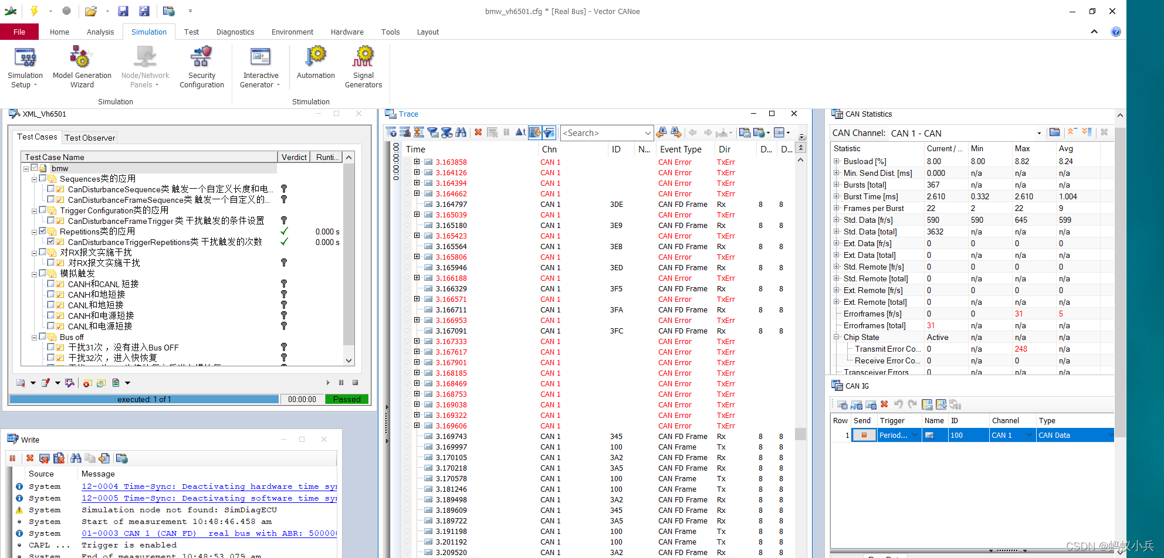Screen dimensions: 1164x558
Task: Delete selected row in CAN IG toolbar
Action: (884, 404)
